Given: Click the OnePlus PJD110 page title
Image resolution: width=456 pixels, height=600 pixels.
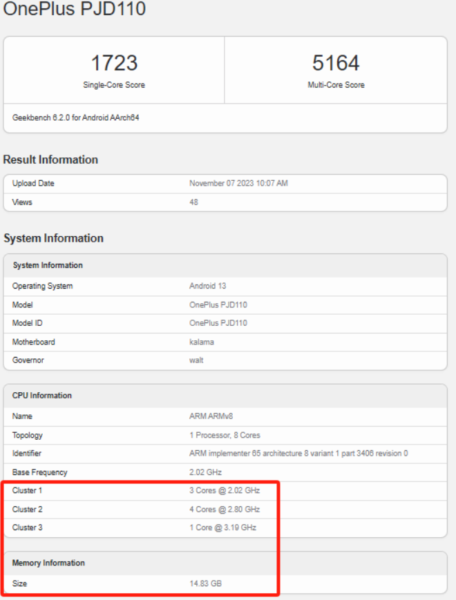Looking at the screenshot, I should tap(75, 10).
